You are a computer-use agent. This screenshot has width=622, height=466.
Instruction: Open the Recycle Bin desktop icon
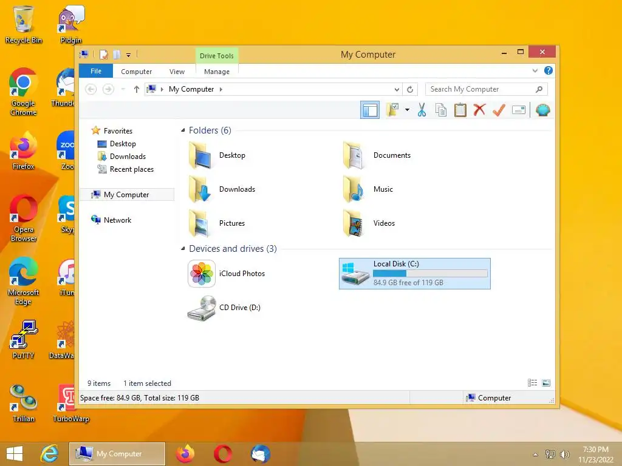[x=24, y=24]
